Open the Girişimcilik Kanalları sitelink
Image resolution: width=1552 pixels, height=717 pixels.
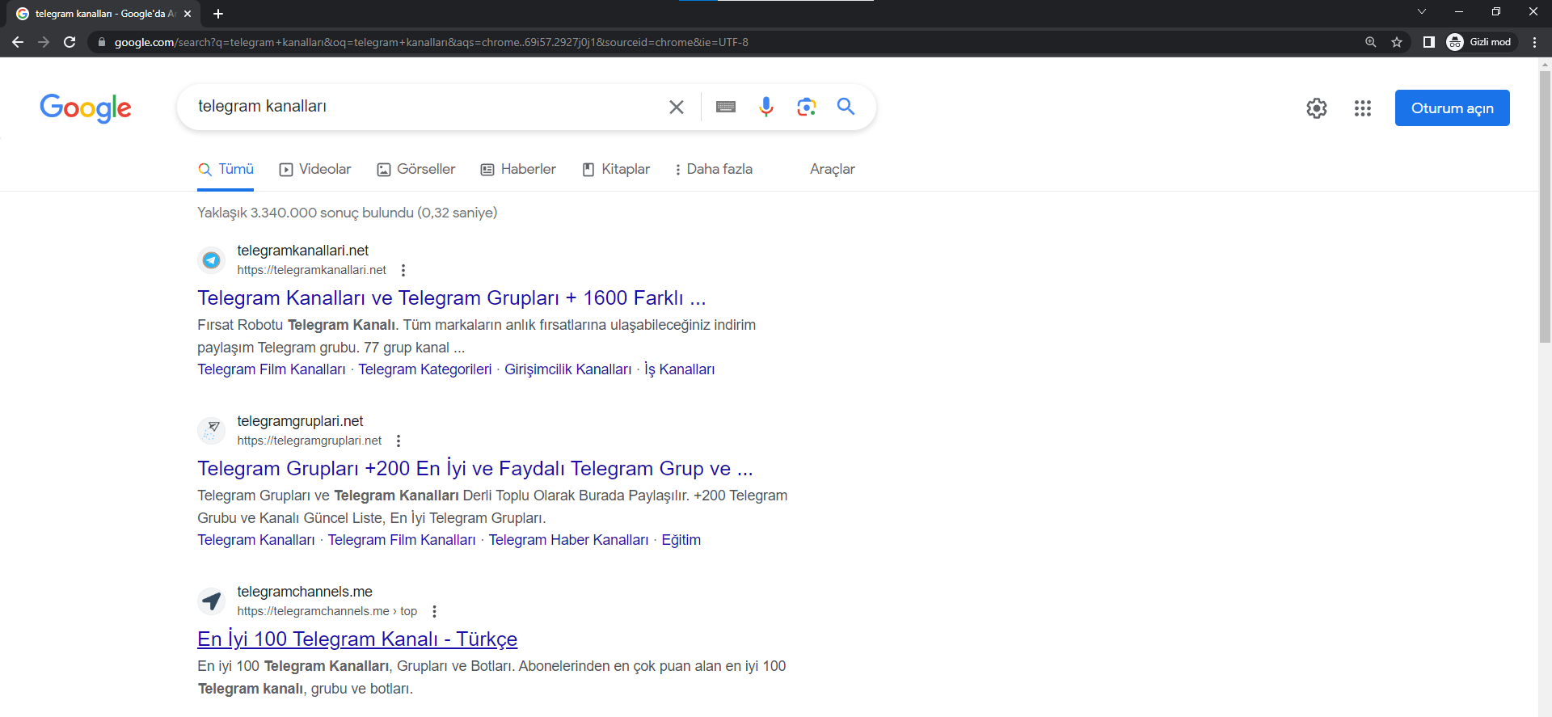(568, 369)
